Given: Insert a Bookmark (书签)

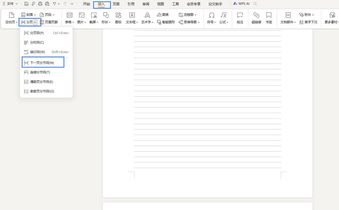Looking at the screenshot, I should click(x=269, y=18).
